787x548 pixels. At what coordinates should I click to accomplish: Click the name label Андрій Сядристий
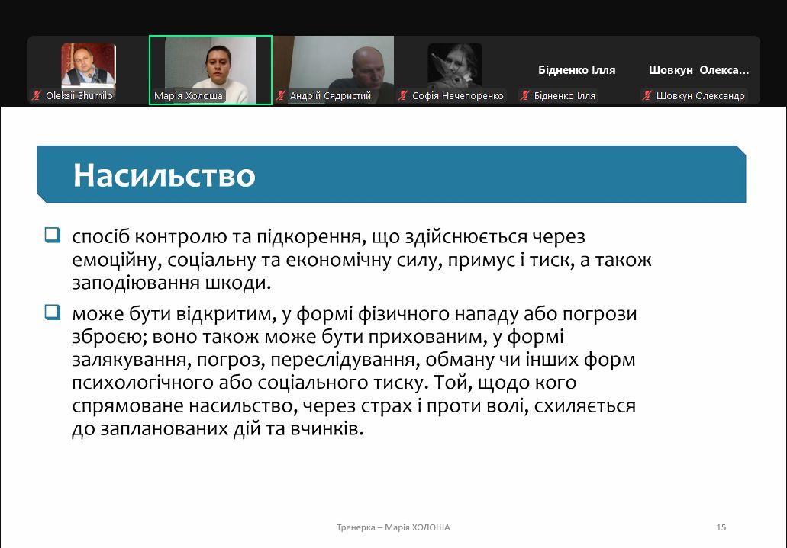point(331,96)
